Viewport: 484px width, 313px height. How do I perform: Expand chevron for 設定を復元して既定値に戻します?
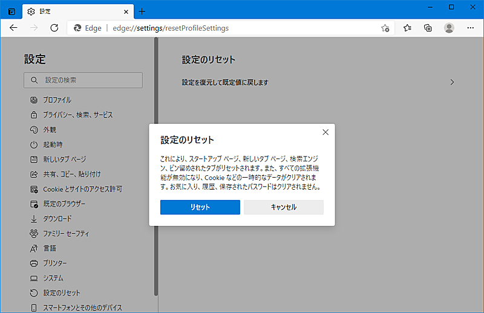pos(452,82)
